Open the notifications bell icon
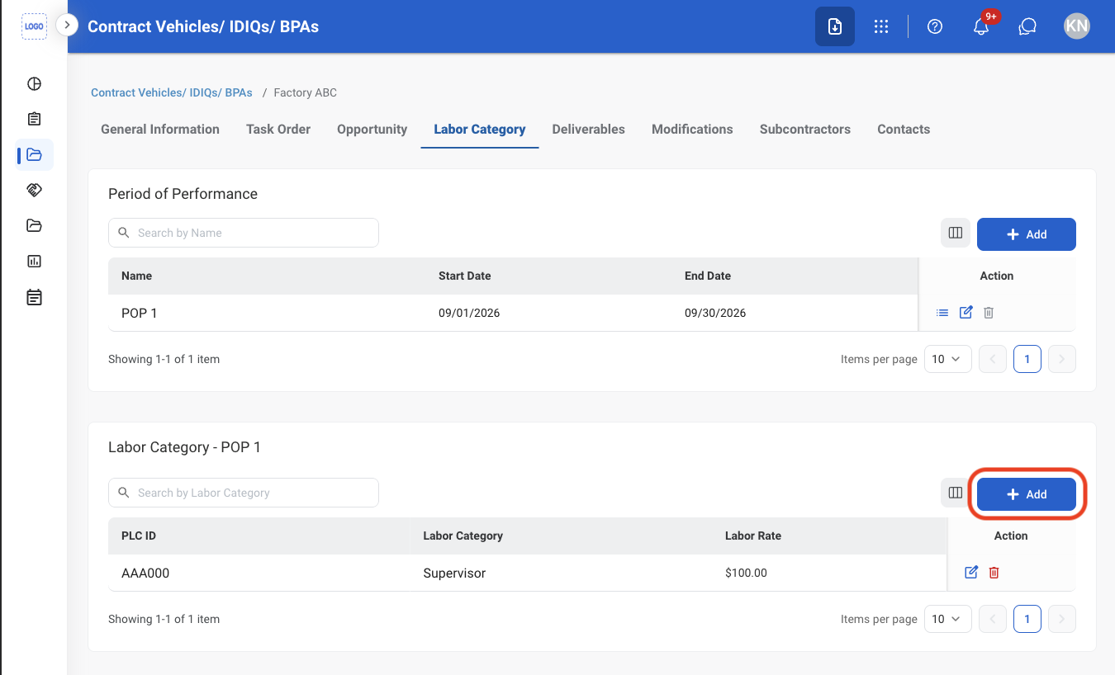This screenshot has width=1115, height=675. click(981, 26)
